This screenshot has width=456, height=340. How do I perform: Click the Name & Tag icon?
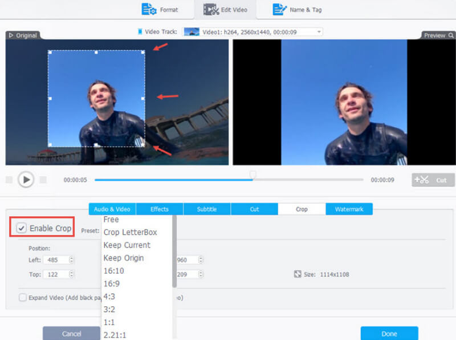click(279, 9)
